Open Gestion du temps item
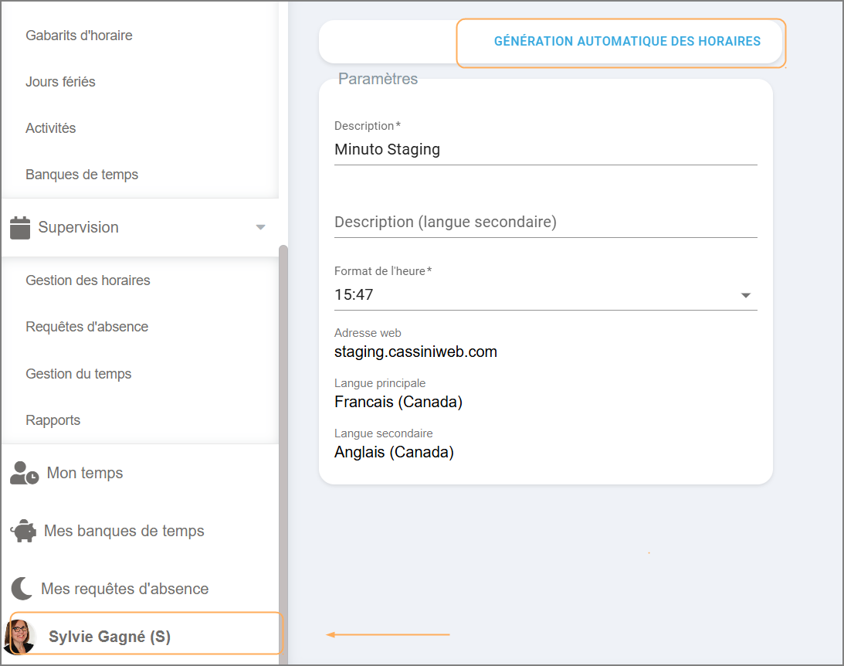This screenshot has width=844, height=666. point(79,374)
